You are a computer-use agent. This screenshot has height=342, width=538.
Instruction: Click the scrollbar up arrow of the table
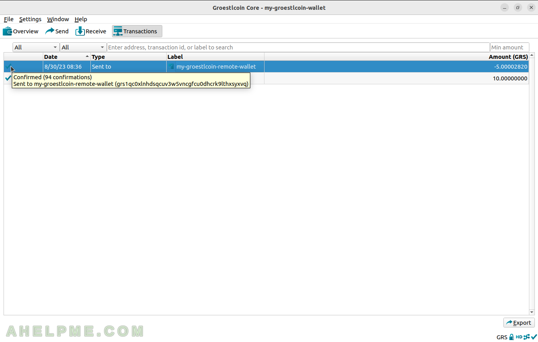pos(532,55)
